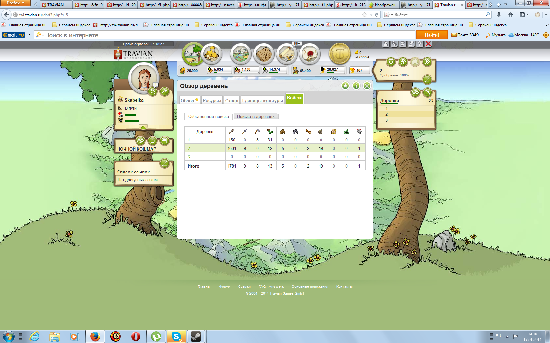Collapse the hero sidebar panel arrow

tap(143, 127)
